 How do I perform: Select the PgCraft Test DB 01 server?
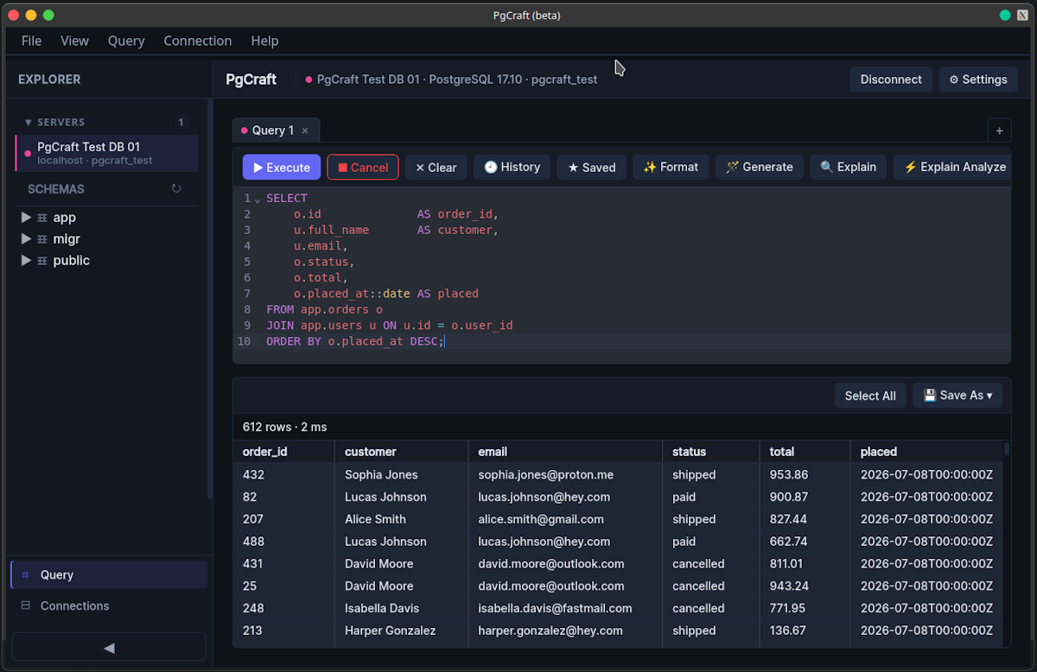(x=106, y=153)
